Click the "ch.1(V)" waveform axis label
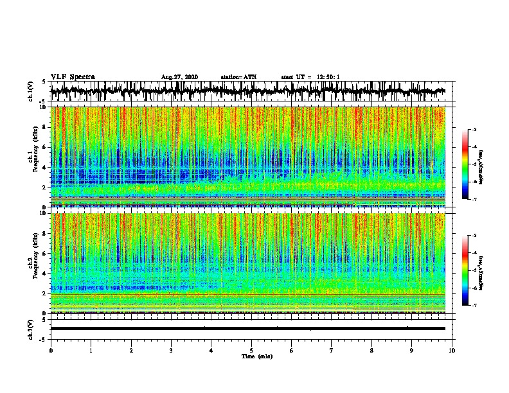509x393 pixels. coord(31,91)
